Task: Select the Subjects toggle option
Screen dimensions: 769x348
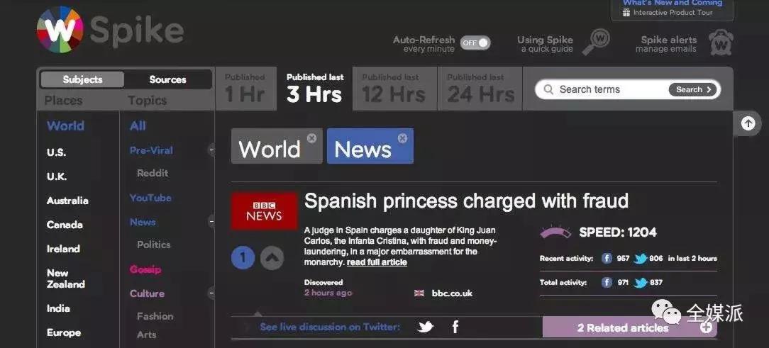Action: click(82, 79)
